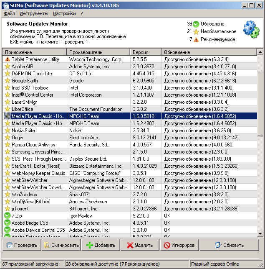Viewport: 265px width, 269px height.
Task: Click star icon beside StarCraft II Editor
Action: click(x=8, y=166)
